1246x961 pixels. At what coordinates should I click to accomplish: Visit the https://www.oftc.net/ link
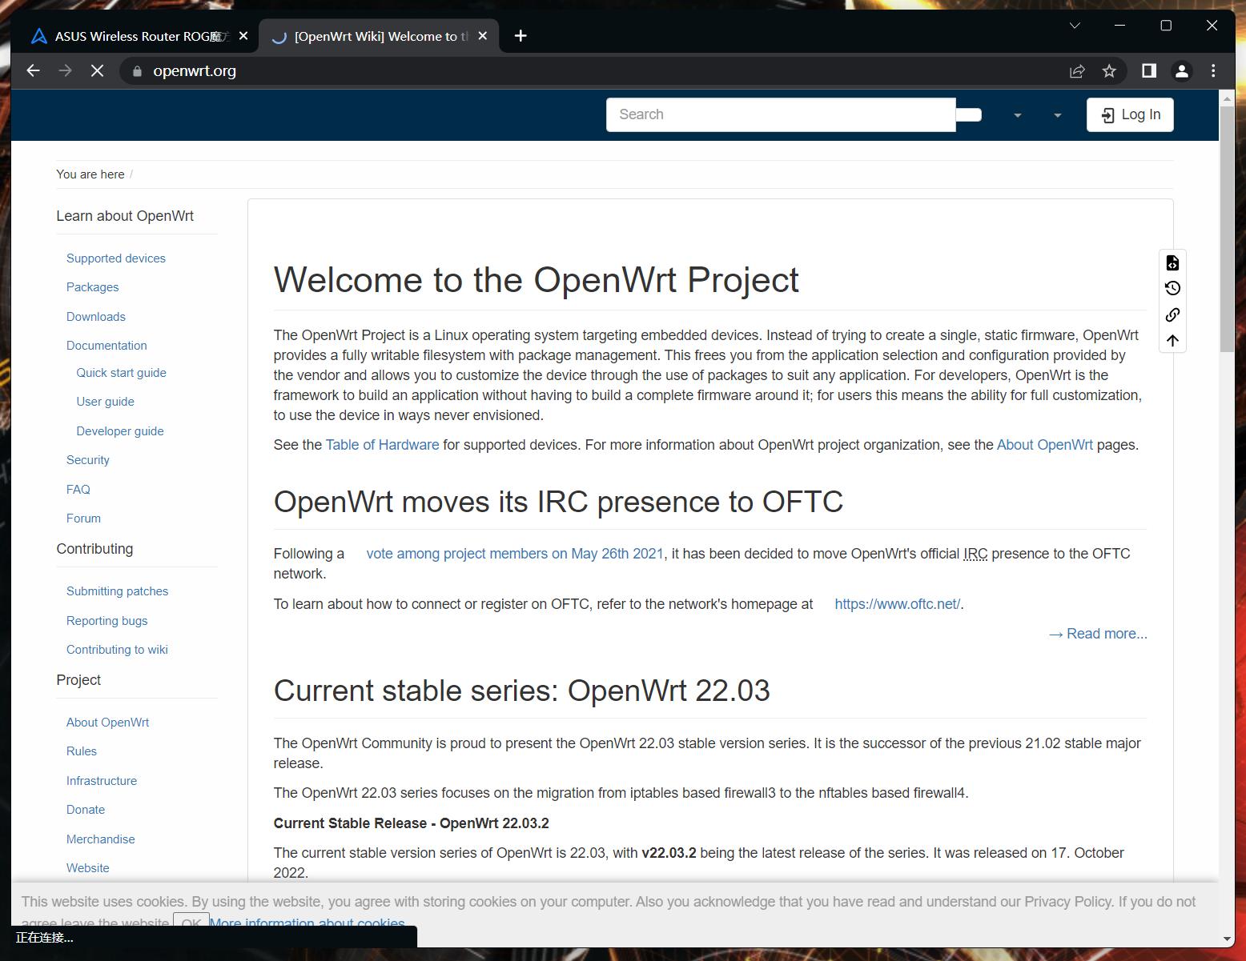click(x=898, y=604)
